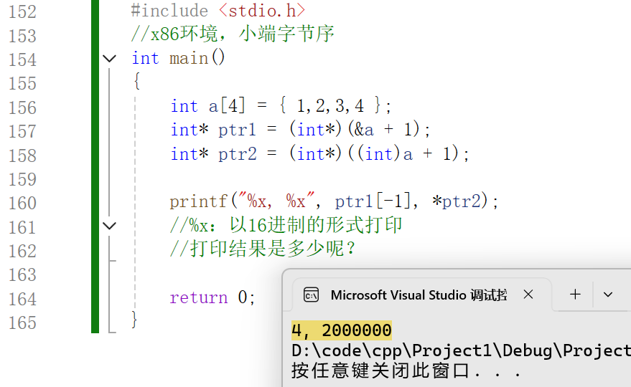This screenshot has height=387, width=631.
Task: Click line number 165 in the gutter
Action: click(x=22, y=322)
